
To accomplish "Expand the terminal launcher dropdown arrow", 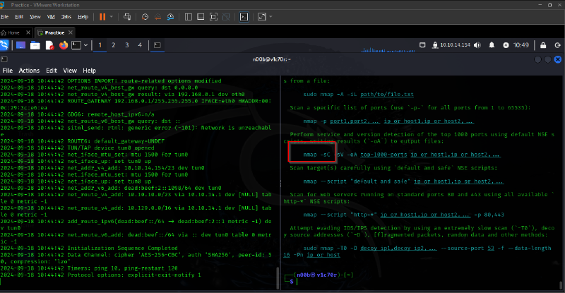I will (85, 45).
